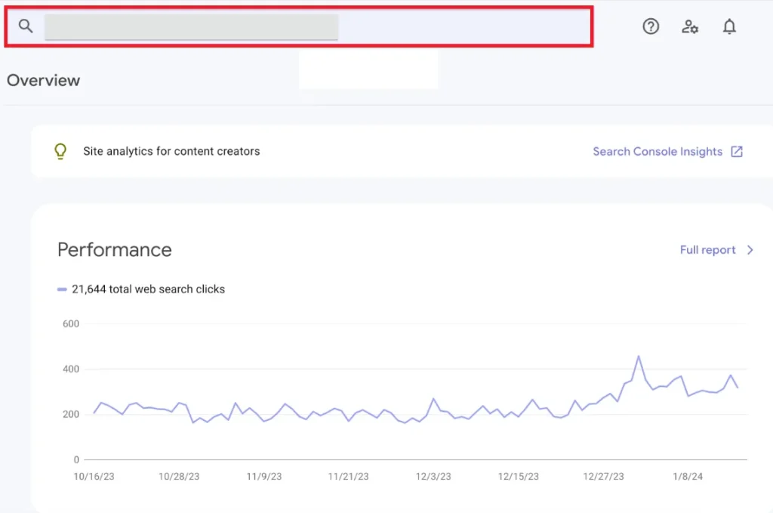Click the lightbulb insights icon

pos(60,151)
